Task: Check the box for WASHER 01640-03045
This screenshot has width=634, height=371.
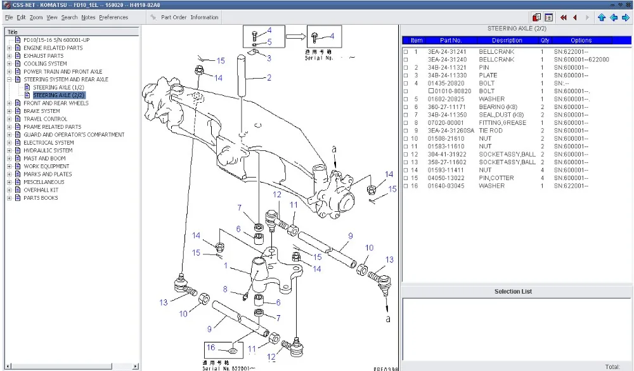Action: coord(406,186)
